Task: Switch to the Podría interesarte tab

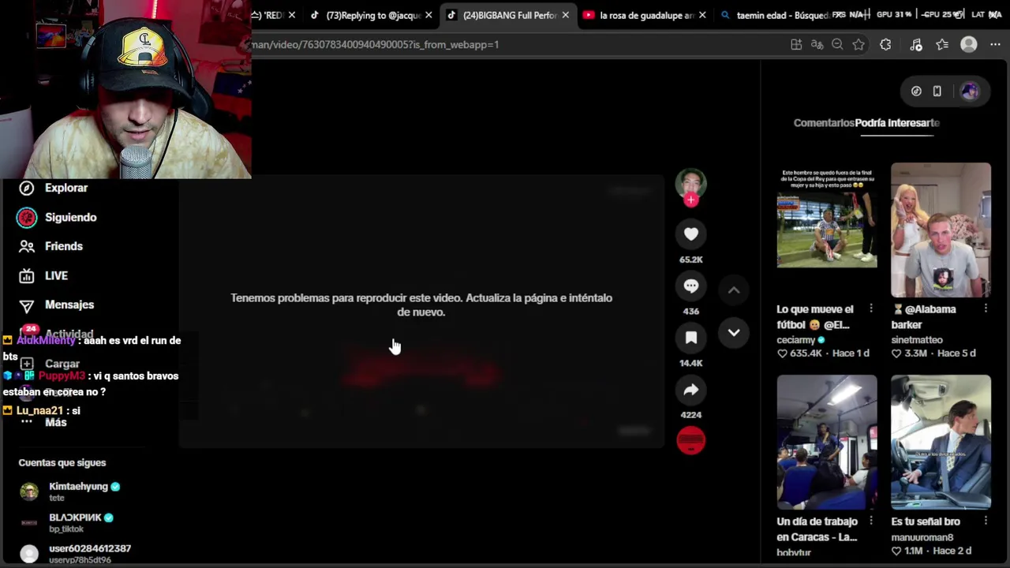Action: (897, 123)
